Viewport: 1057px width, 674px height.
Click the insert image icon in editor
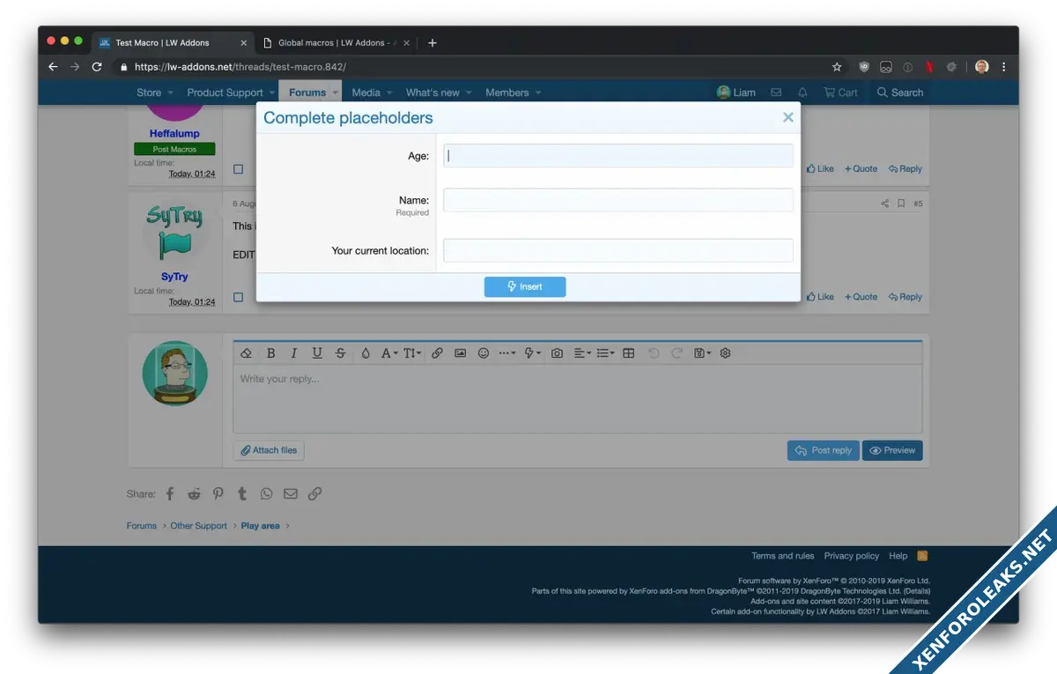pyautogui.click(x=460, y=353)
